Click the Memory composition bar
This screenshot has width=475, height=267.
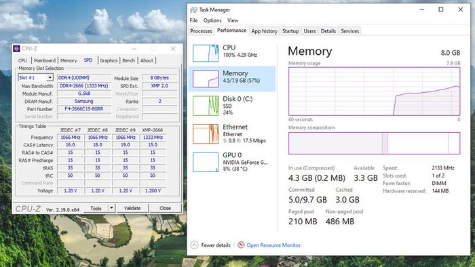pyautogui.click(x=374, y=144)
